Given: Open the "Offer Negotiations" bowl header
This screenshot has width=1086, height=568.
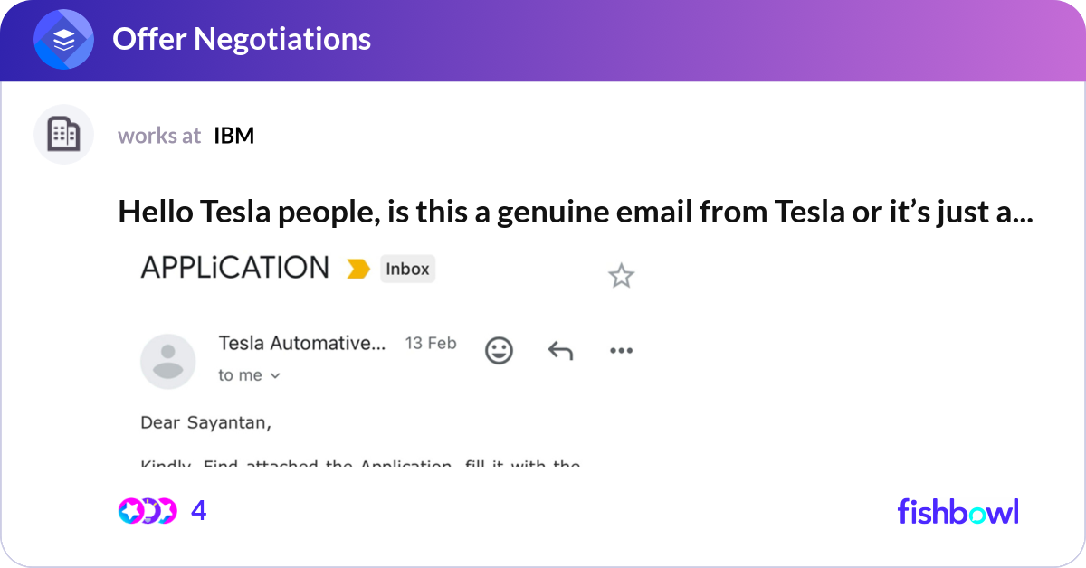Looking at the screenshot, I should (242, 39).
